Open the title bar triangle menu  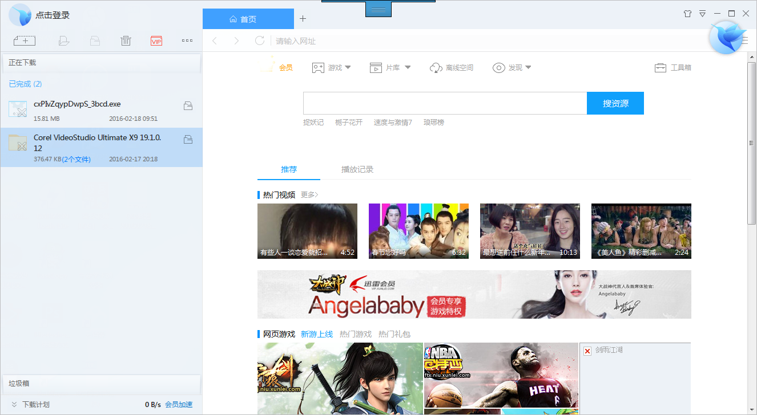[x=702, y=13]
